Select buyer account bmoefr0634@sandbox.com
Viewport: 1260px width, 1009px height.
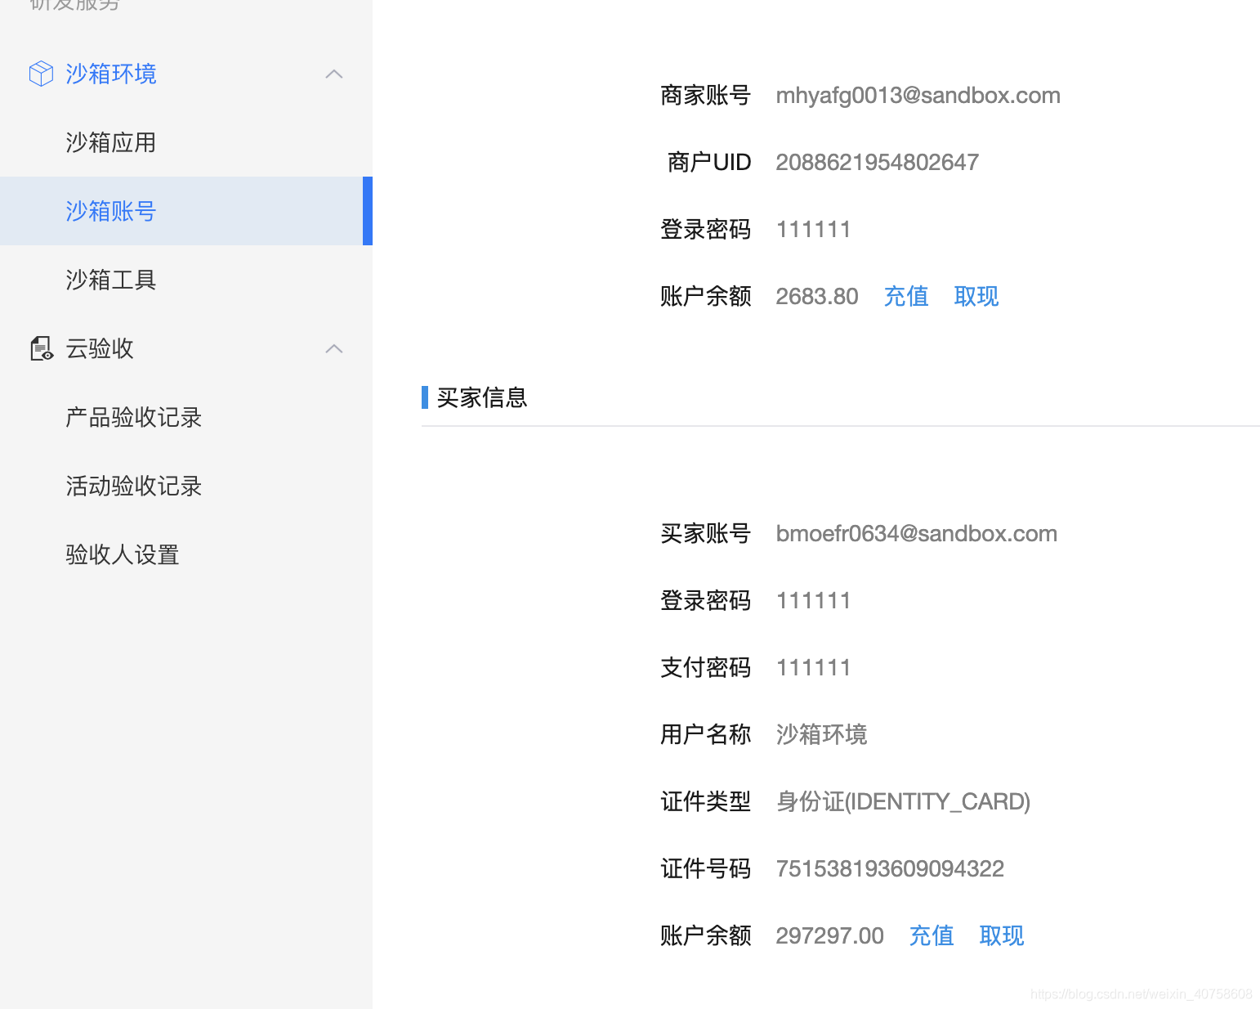(916, 534)
